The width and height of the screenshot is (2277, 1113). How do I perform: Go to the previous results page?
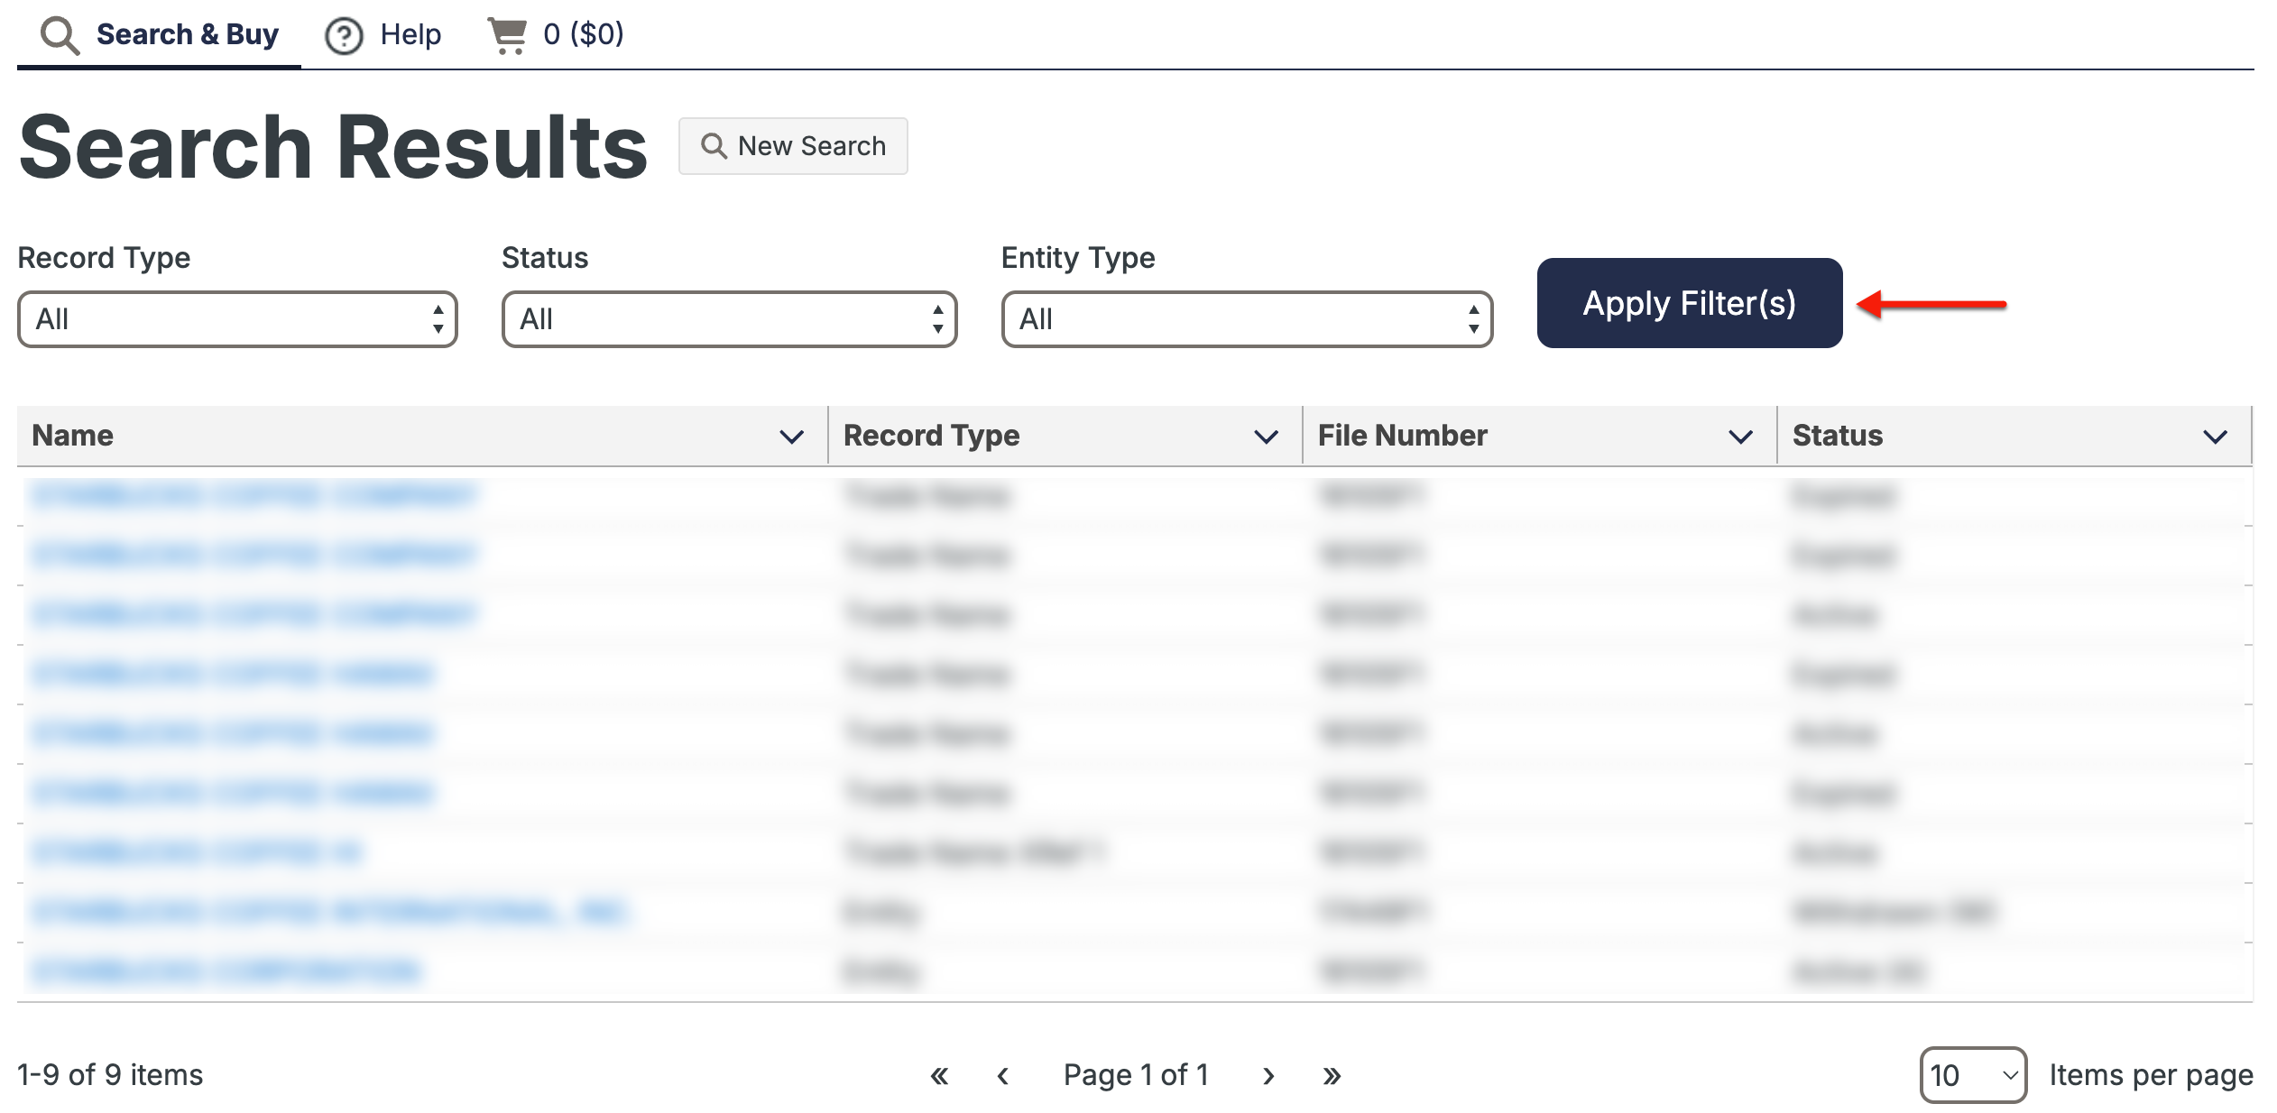click(1002, 1075)
